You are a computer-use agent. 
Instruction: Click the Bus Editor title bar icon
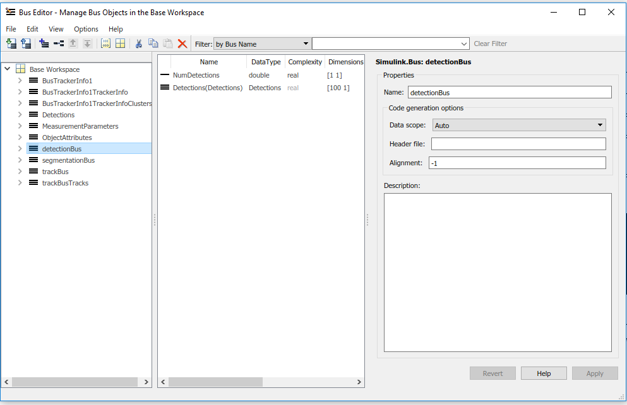tap(11, 12)
